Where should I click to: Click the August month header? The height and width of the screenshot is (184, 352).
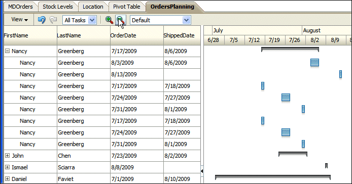(327, 30)
